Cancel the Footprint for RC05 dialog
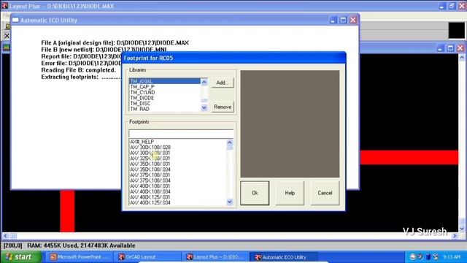This screenshot has height=263, width=467. (x=325, y=193)
